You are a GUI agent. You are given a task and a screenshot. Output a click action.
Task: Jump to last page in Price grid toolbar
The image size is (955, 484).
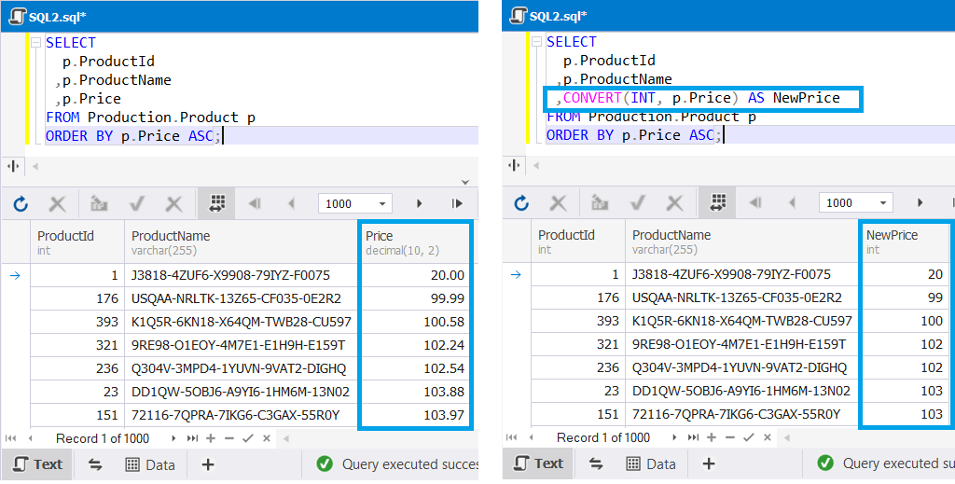pyautogui.click(x=457, y=204)
